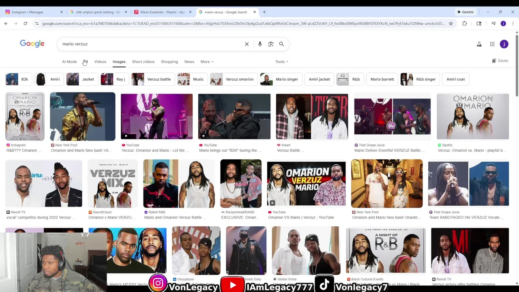Select Videos search tab
Screen dimensions: 519x292
click(x=100, y=62)
